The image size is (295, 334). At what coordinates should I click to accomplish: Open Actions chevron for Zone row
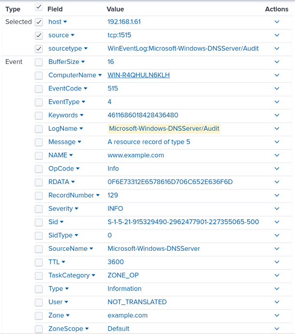pyautogui.click(x=277, y=316)
